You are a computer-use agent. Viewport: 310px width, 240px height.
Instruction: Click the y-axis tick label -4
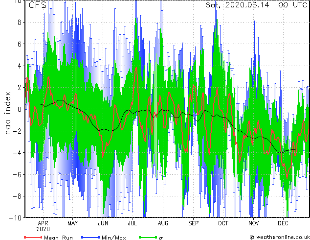17,152
